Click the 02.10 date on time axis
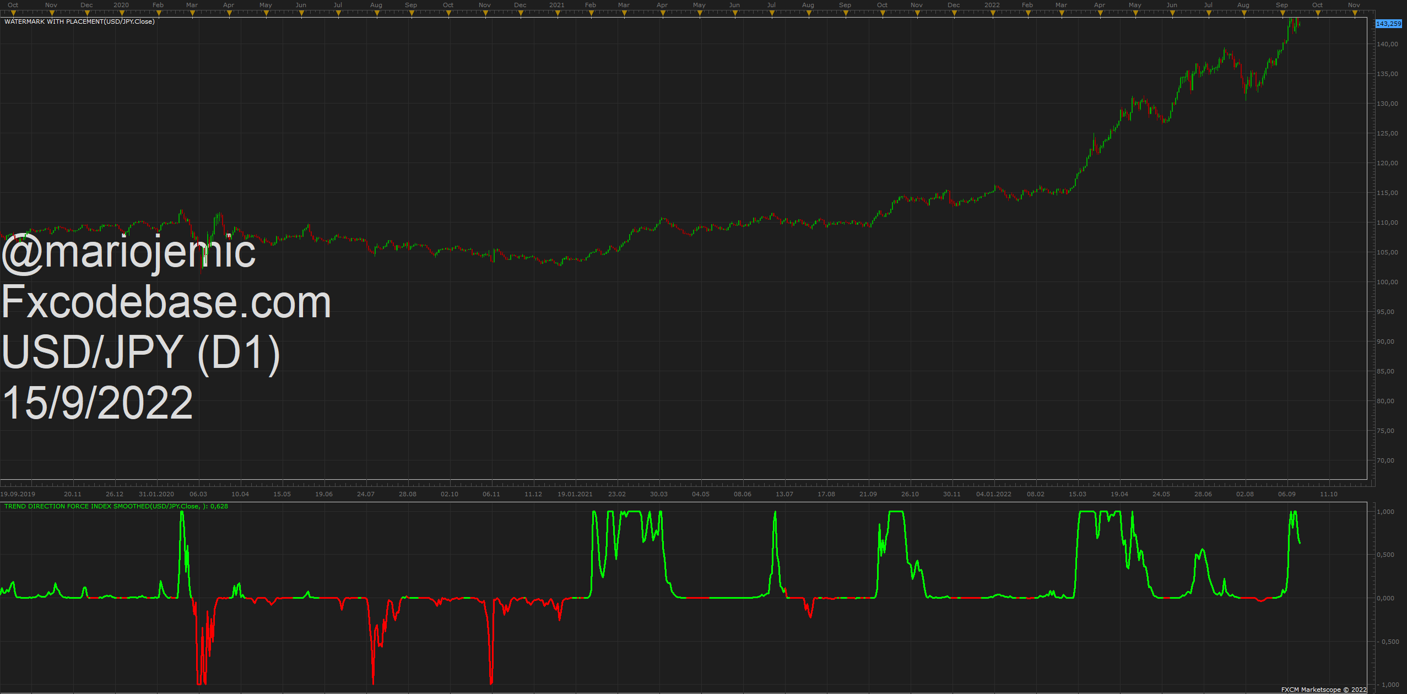Viewport: 1407px width, 694px height. pos(450,494)
